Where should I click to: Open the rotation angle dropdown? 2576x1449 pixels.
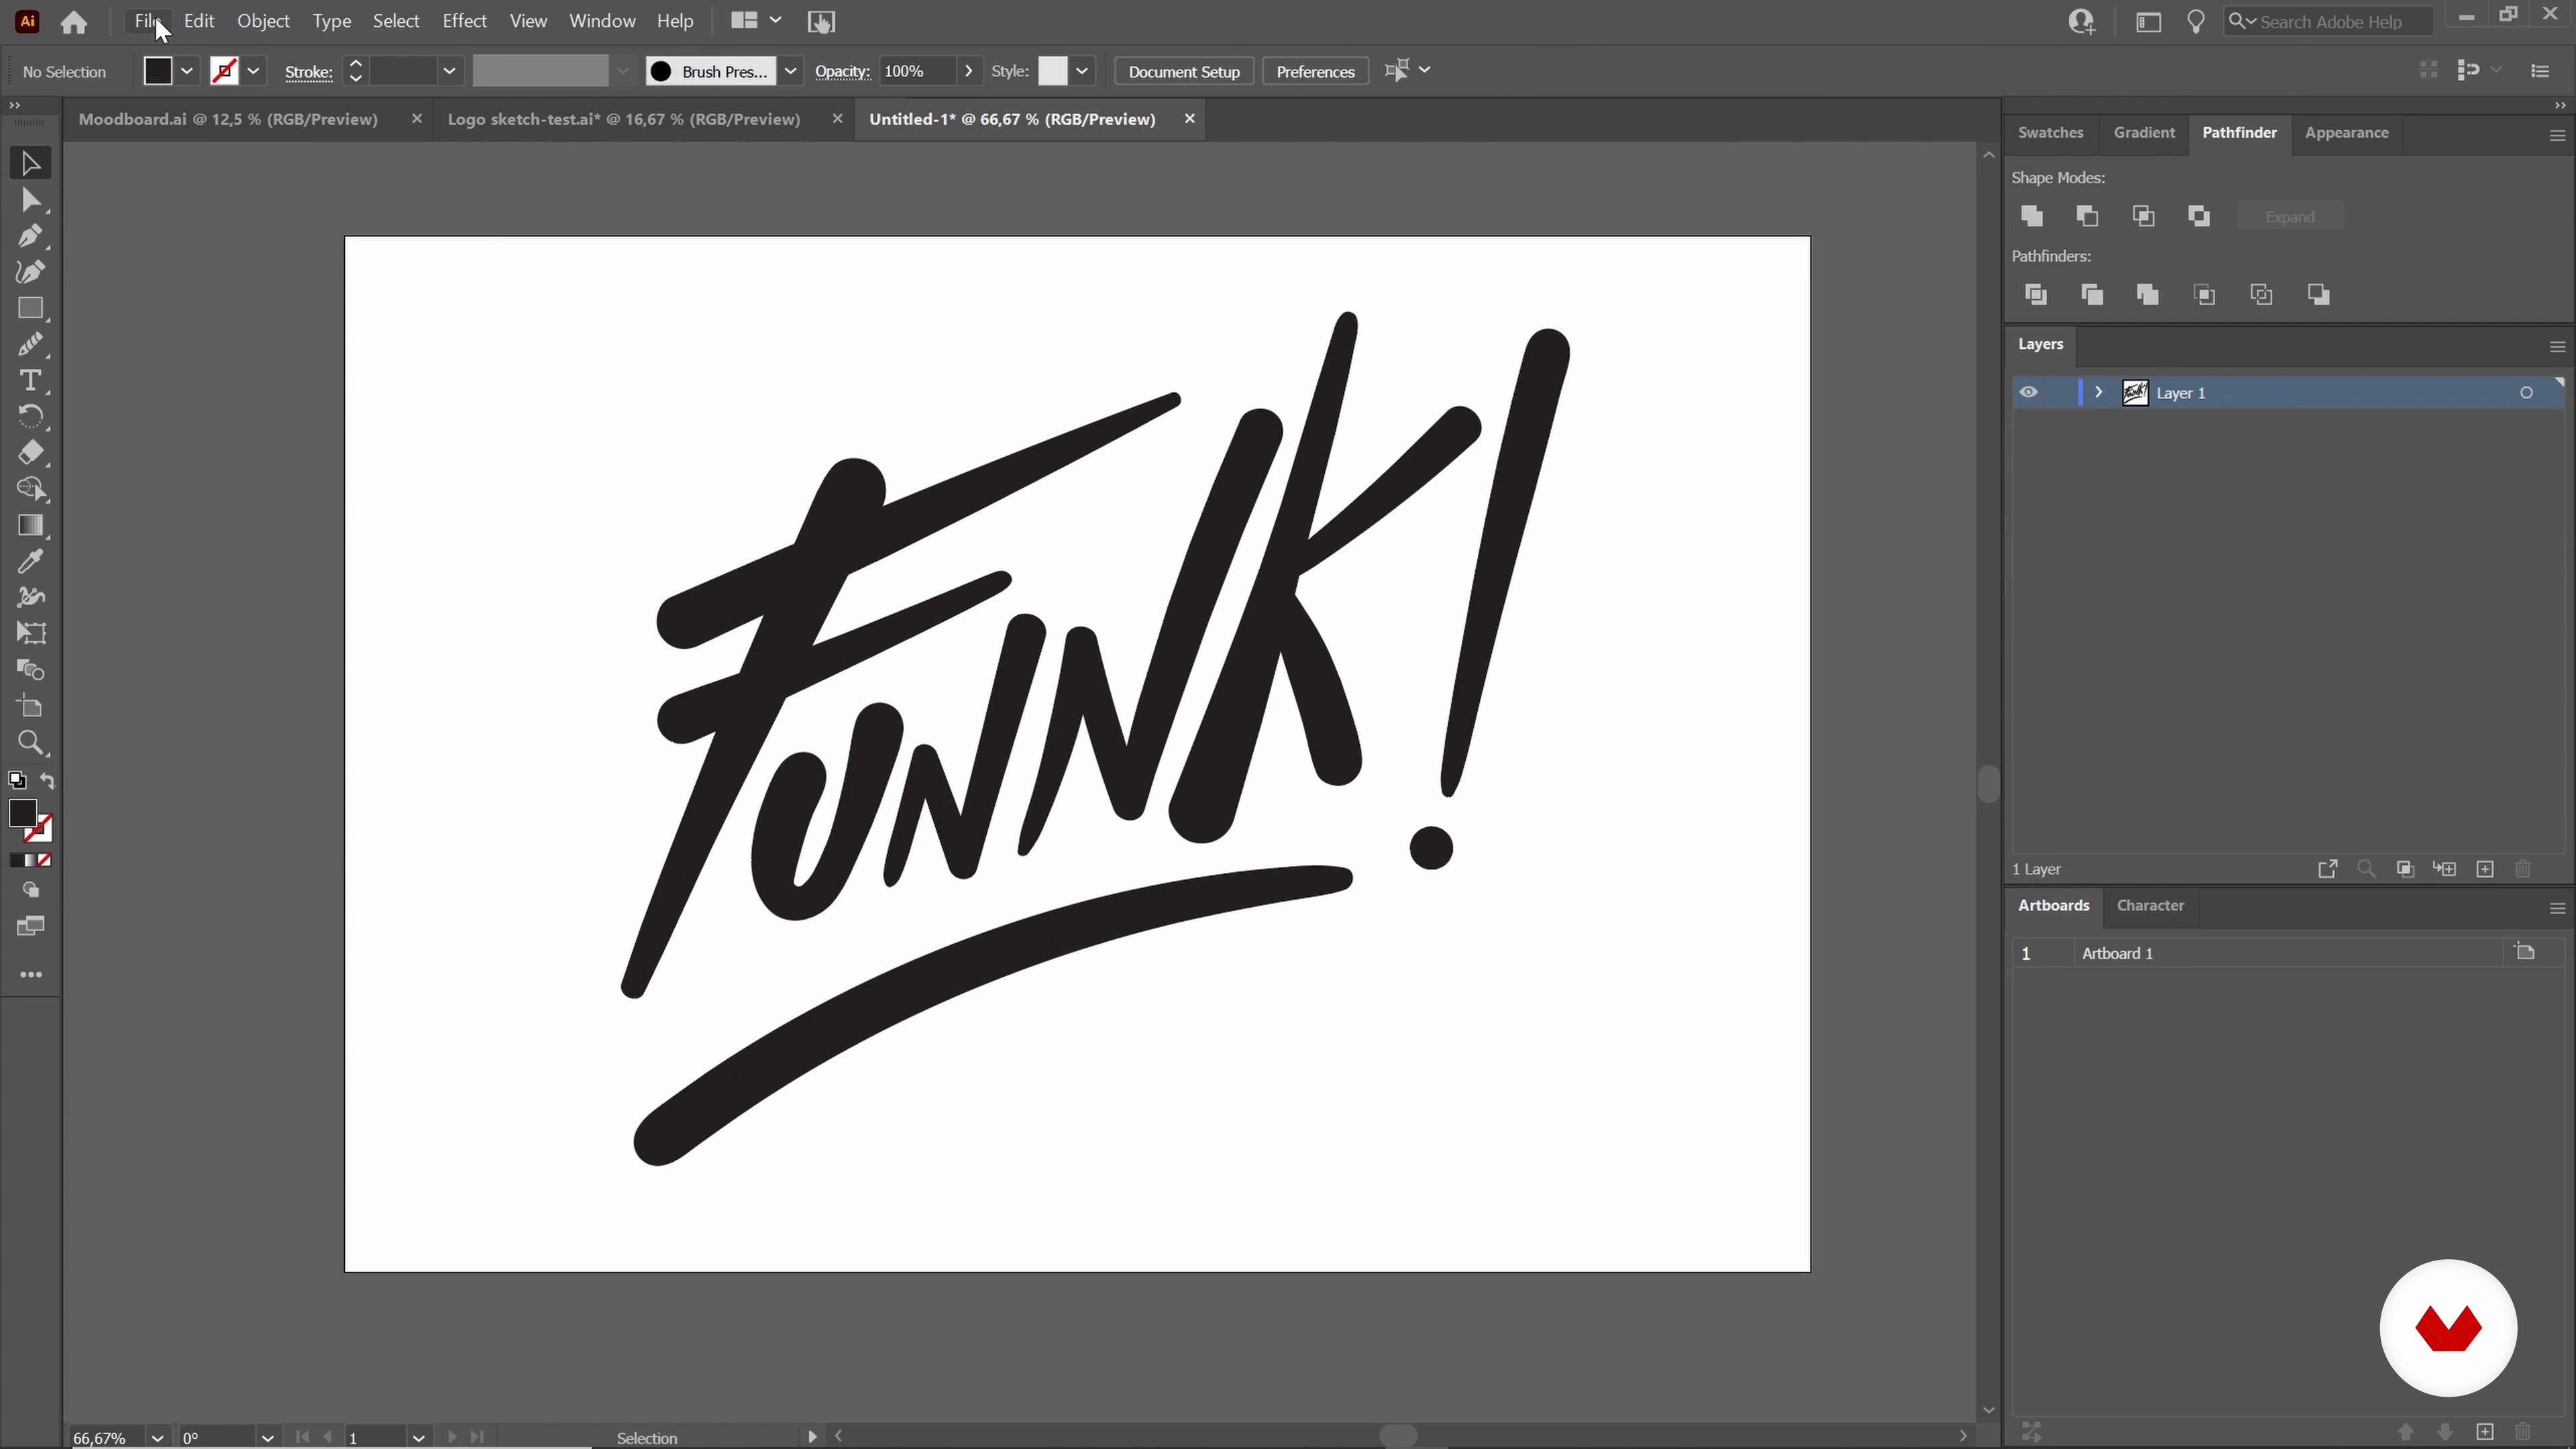click(x=267, y=1438)
